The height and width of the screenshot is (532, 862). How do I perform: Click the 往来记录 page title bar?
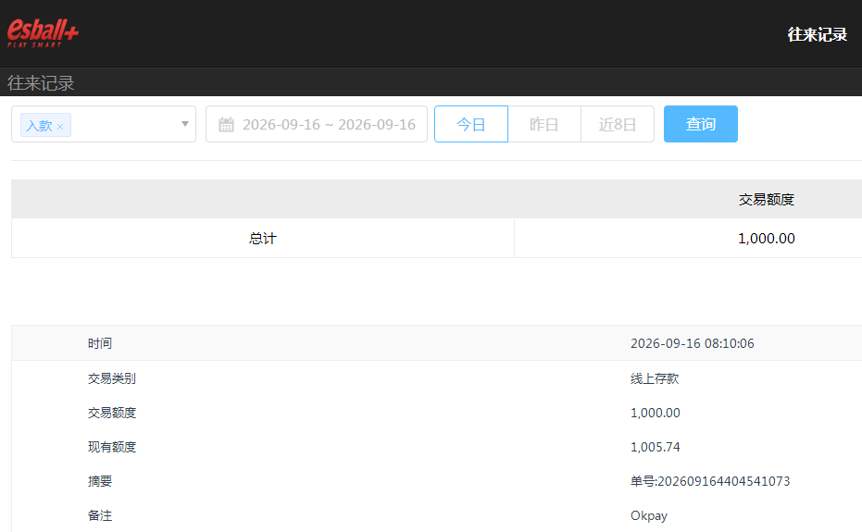[x=431, y=82]
